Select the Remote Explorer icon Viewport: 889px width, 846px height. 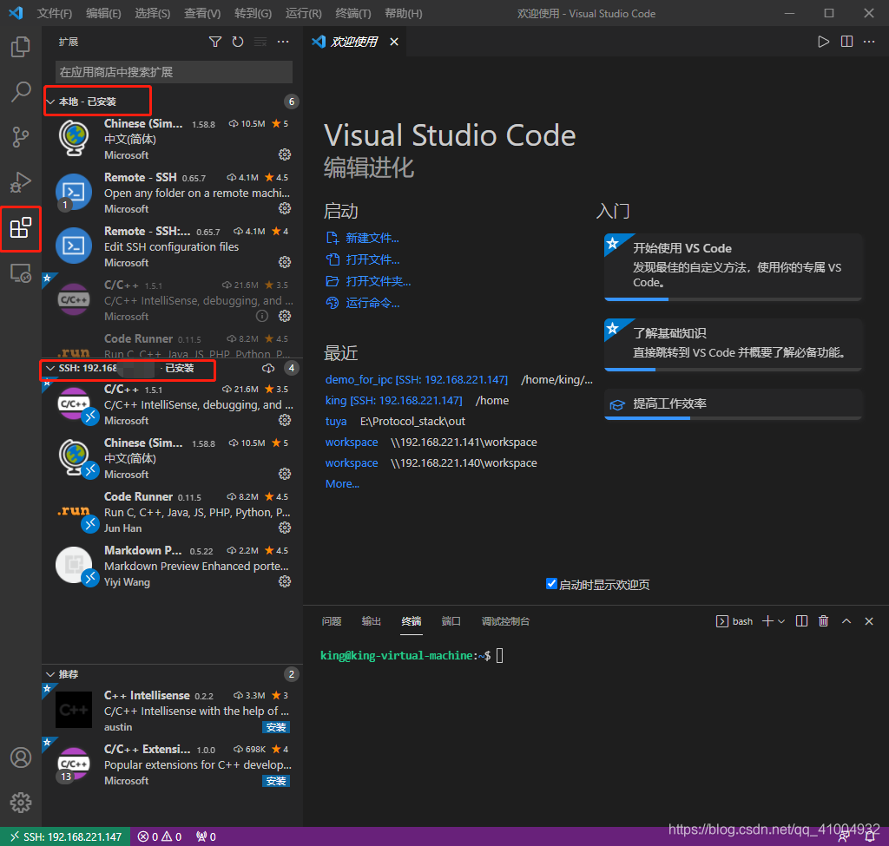pos(21,273)
